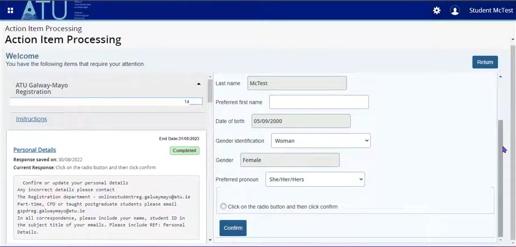The width and height of the screenshot is (516, 247).
Task: Click the ATU logo in header
Action: tap(44, 10)
